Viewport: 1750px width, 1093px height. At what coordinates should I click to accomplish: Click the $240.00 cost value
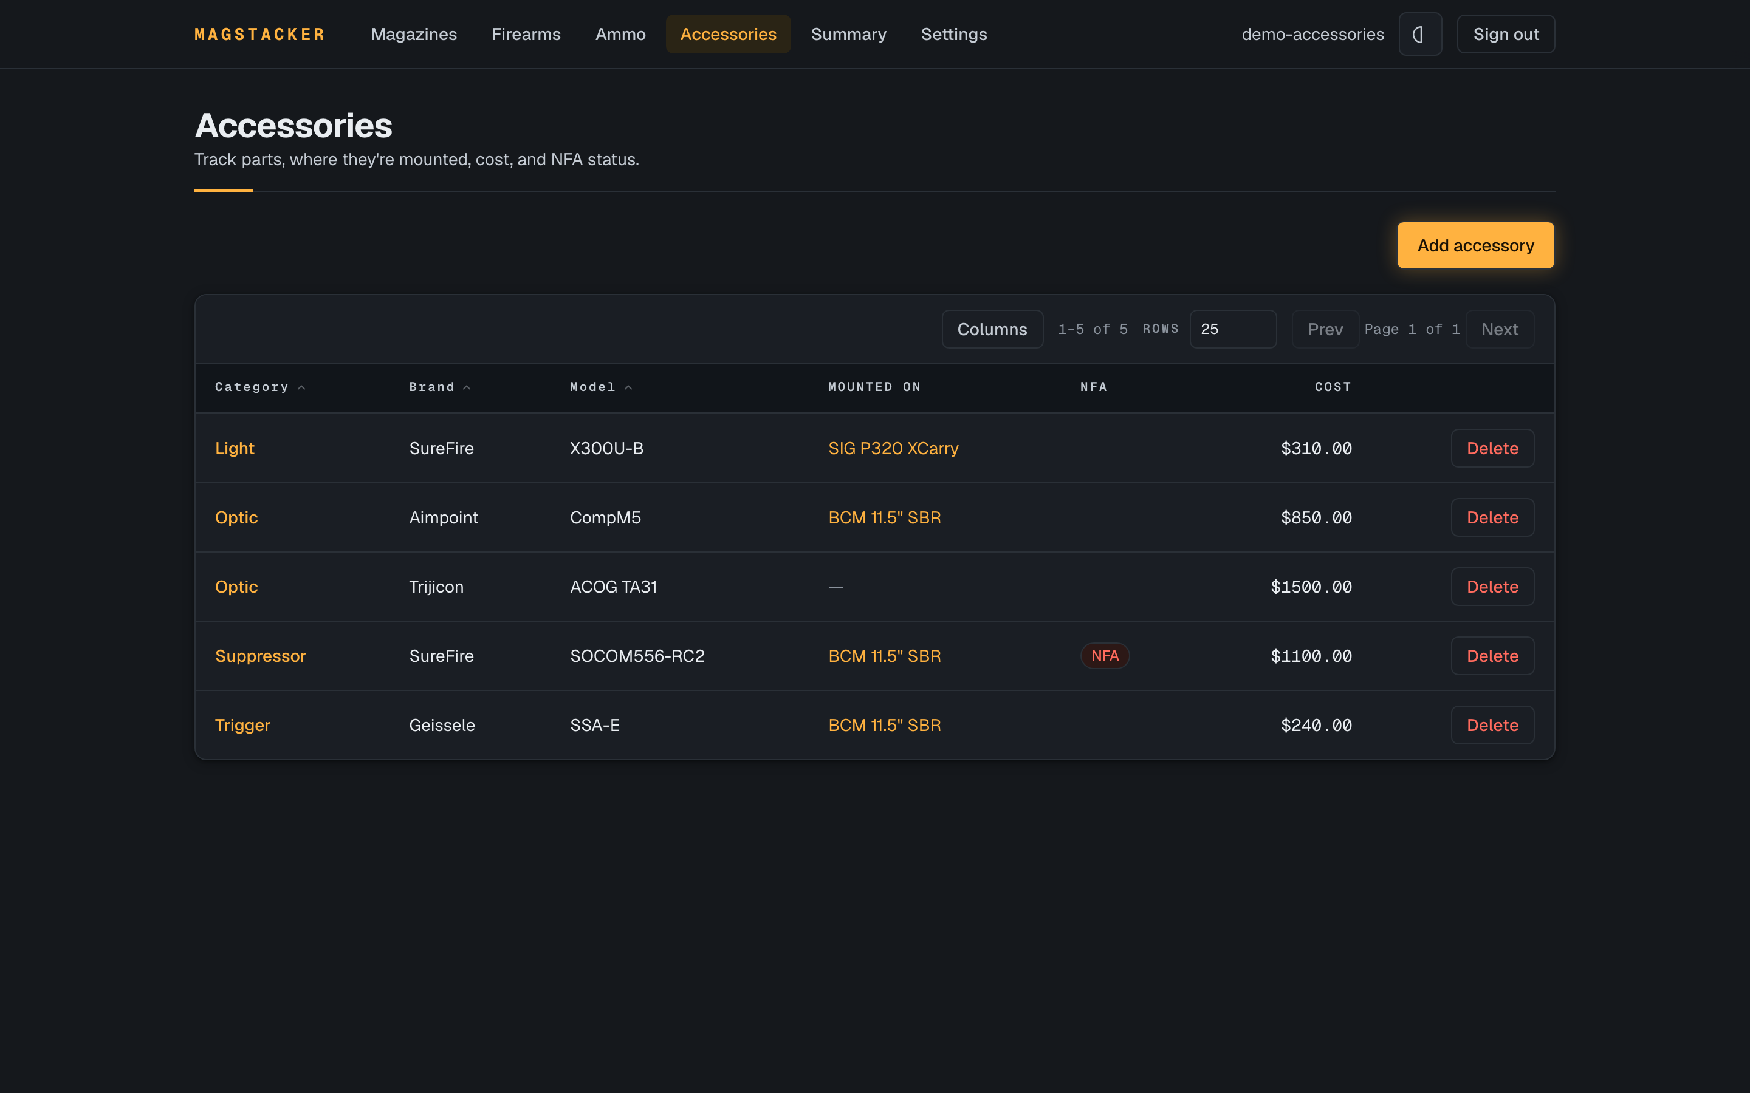[x=1316, y=725]
